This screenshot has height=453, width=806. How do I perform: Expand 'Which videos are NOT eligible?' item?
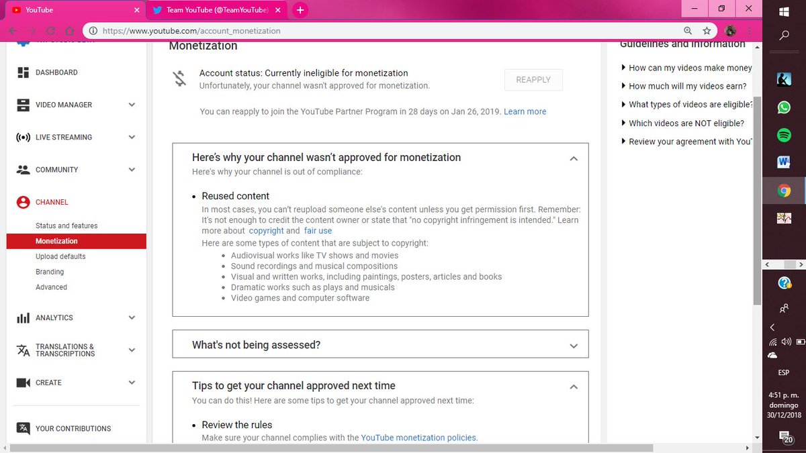click(x=682, y=123)
